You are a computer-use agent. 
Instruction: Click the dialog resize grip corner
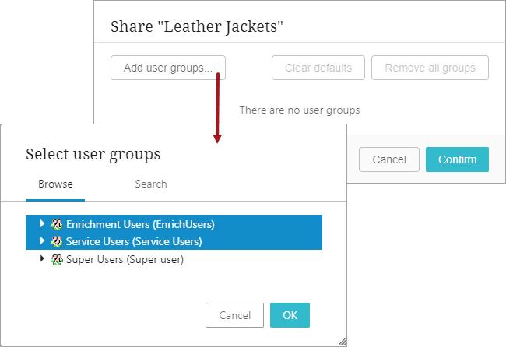(343, 342)
